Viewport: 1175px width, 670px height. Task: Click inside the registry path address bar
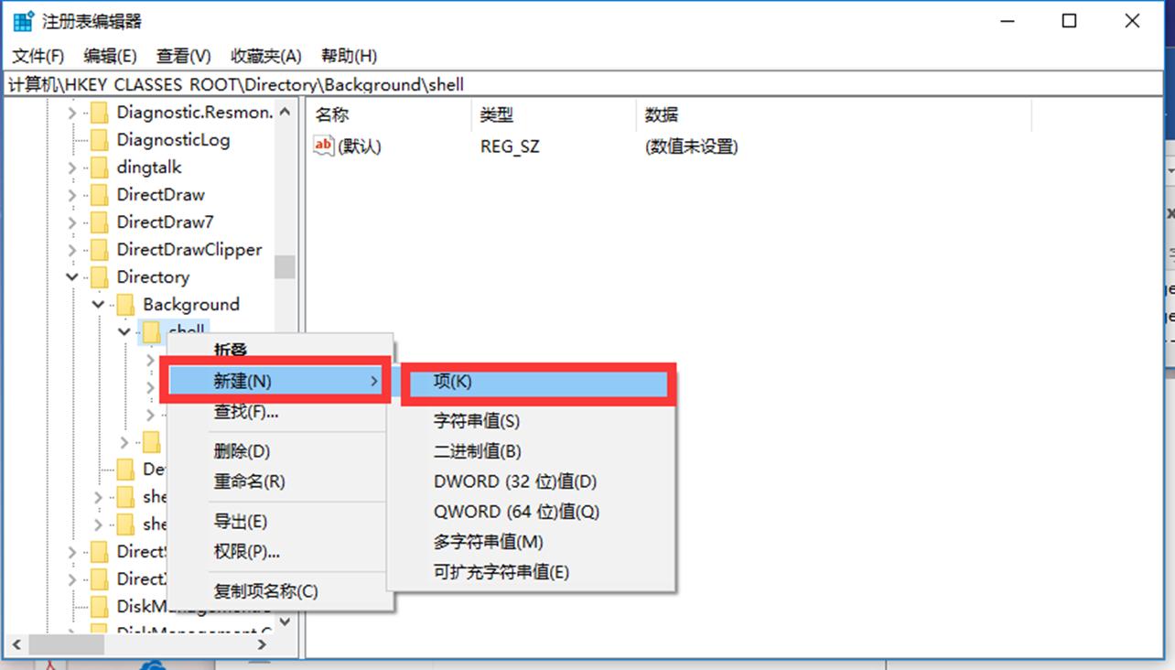(366, 84)
